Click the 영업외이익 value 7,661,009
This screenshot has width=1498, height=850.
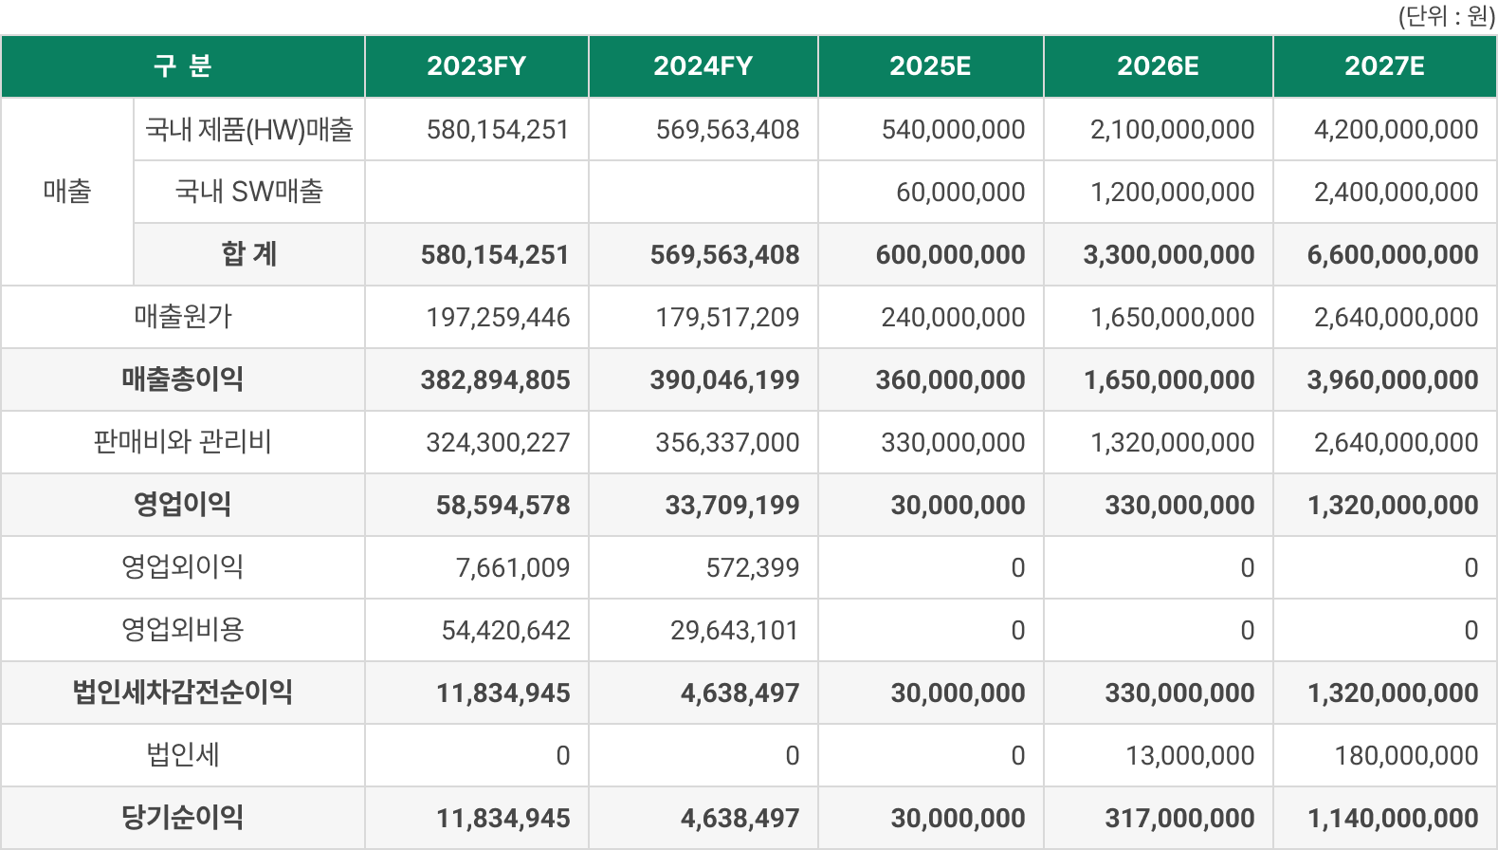(x=512, y=567)
